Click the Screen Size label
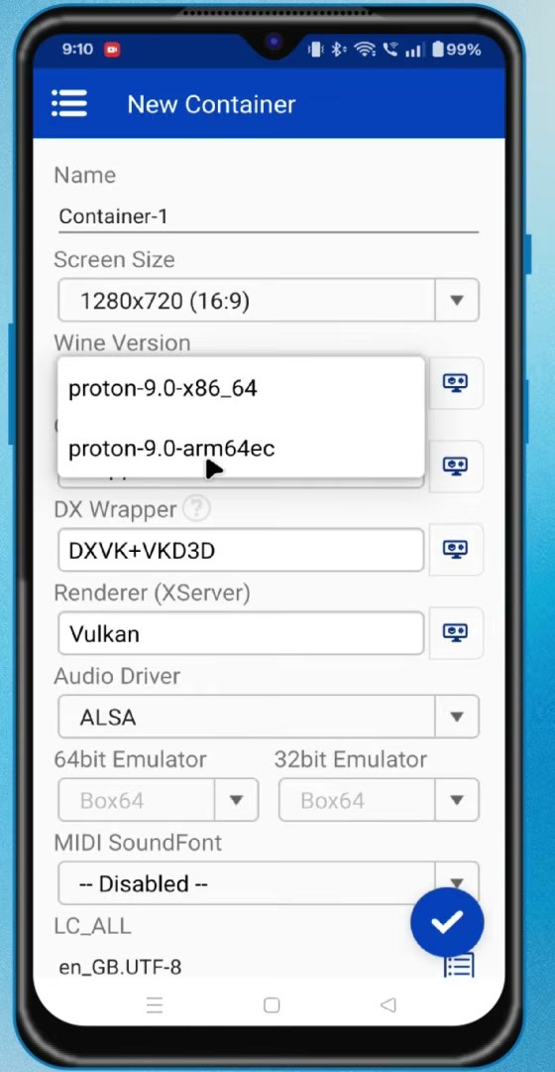Image resolution: width=555 pixels, height=1072 pixels. [x=114, y=260]
